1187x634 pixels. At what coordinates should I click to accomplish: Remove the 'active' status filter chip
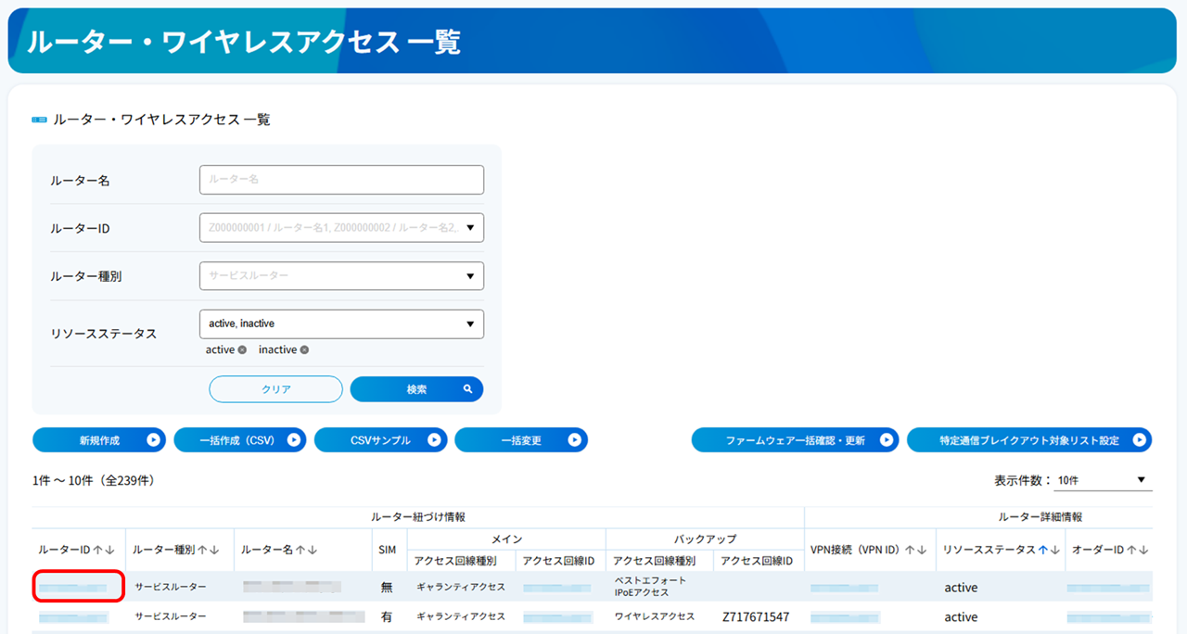pyautogui.click(x=242, y=350)
